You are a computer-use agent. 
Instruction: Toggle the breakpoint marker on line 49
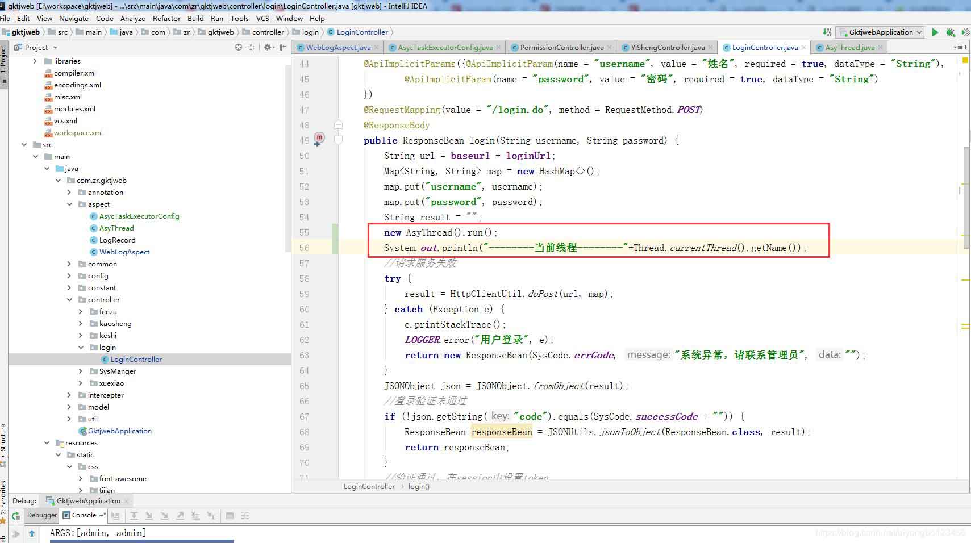point(319,137)
